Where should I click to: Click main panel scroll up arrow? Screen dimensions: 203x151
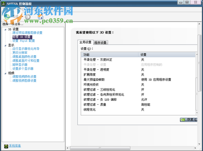pos(199,24)
